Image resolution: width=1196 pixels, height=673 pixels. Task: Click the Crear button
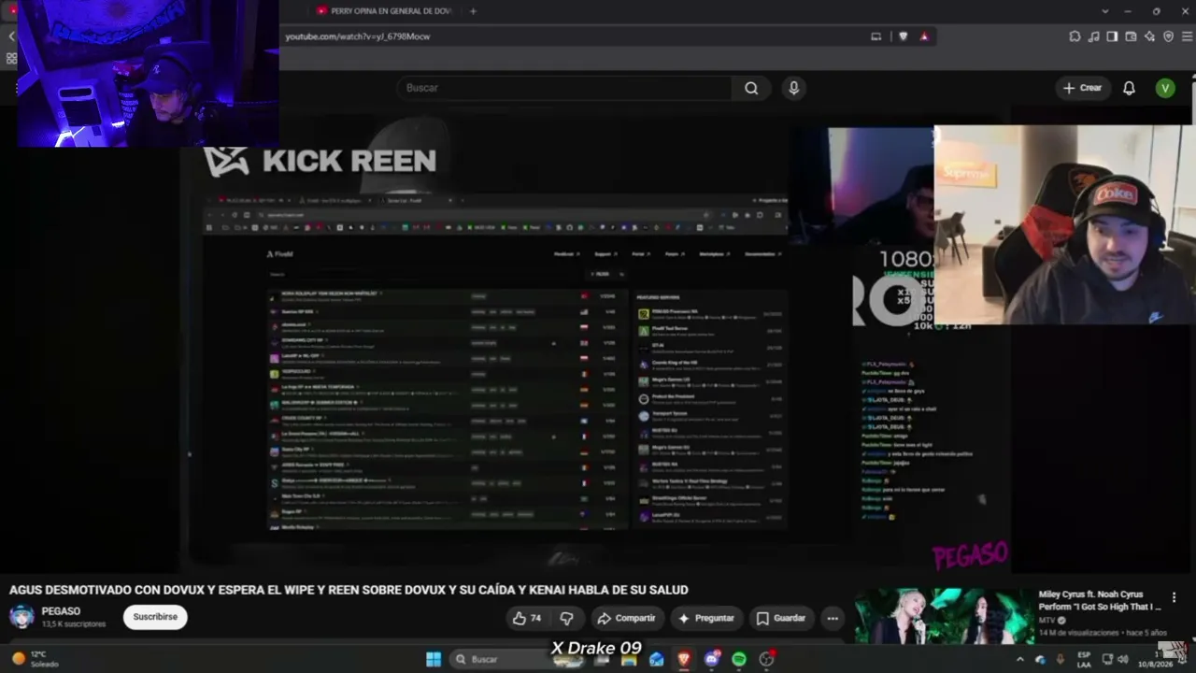pyautogui.click(x=1082, y=88)
